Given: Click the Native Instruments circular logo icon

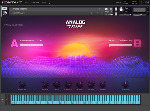Looking at the screenshot, I should (x=5, y=13).
